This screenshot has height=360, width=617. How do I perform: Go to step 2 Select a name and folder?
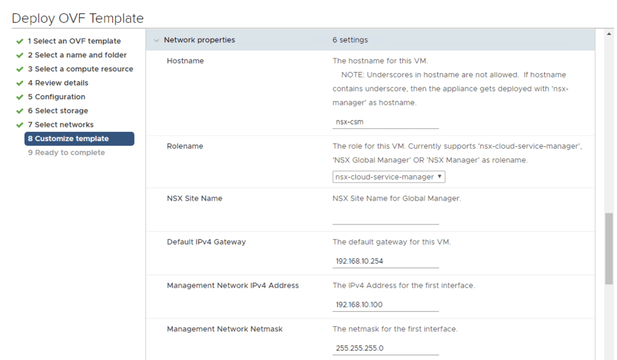click(x=77, y=55)
